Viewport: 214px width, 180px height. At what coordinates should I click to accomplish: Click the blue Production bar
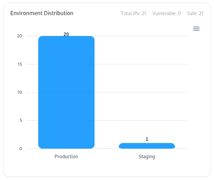click(66, 92)
